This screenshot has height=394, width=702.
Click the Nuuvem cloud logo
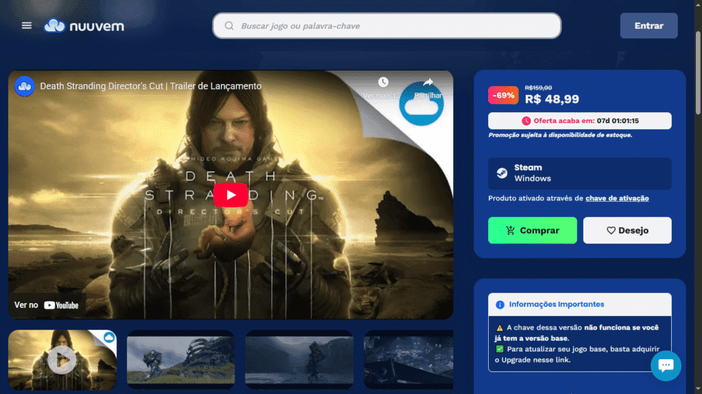(55, 25)
